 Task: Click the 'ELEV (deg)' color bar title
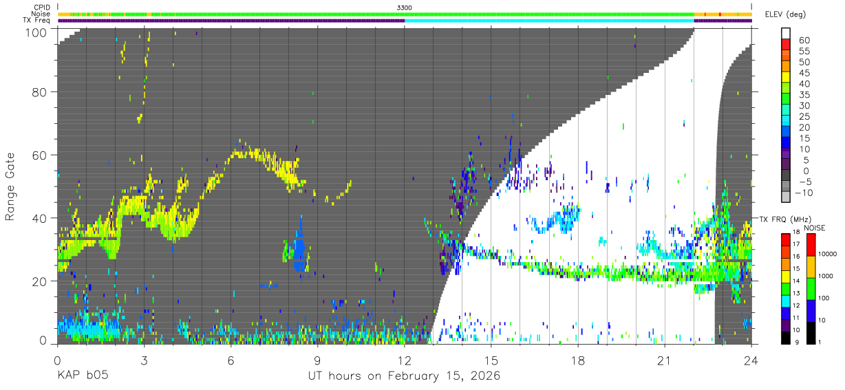[787, 14]
